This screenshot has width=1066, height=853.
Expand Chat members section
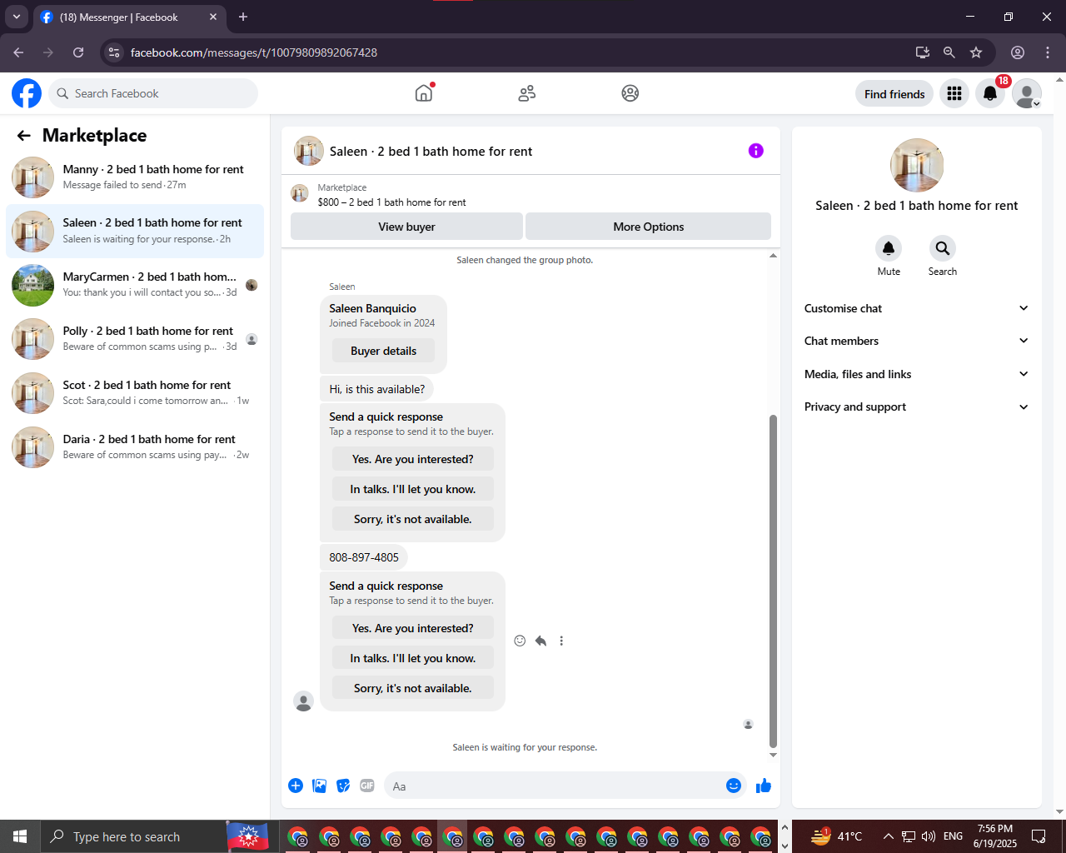917,341
